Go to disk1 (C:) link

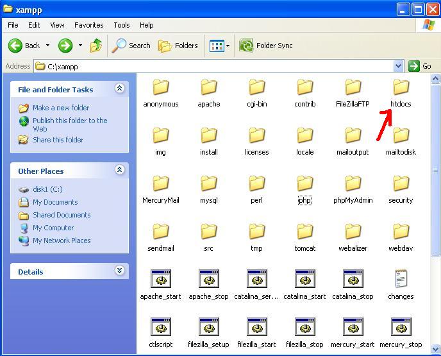click(47, 189)
